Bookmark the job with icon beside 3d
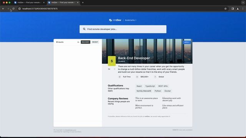Image resolution: width=246 pixels, height=138 pixels. pos(115,69)
